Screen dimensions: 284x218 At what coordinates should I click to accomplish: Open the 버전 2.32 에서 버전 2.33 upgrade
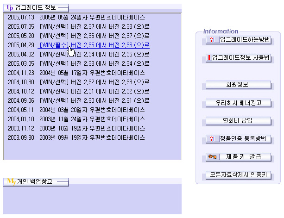[x=95, y=82]
